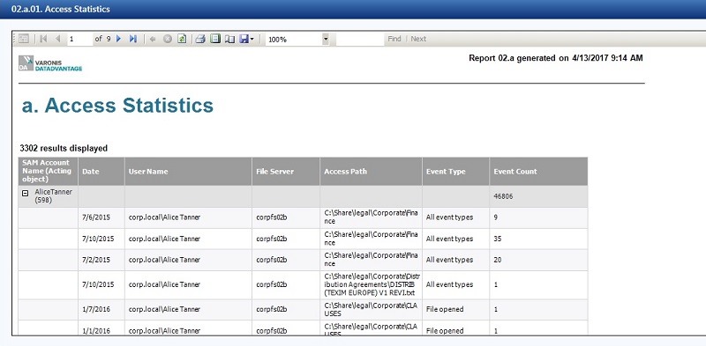Switch to print layout view
The image size is (706, 346).
[215, 39]
